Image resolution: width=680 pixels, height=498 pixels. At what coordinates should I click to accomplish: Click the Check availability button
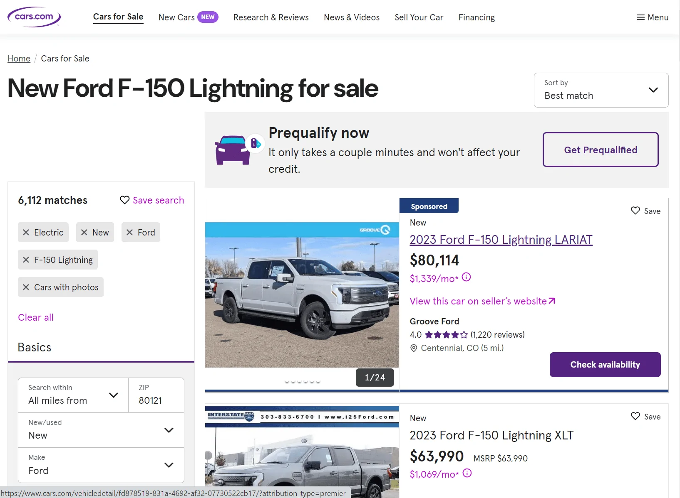[x=605, y=365]
